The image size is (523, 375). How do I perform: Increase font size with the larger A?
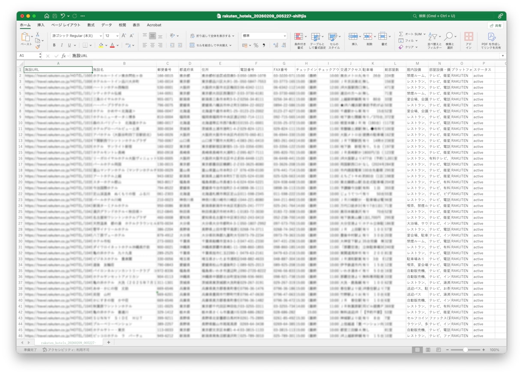coord(123,36)
